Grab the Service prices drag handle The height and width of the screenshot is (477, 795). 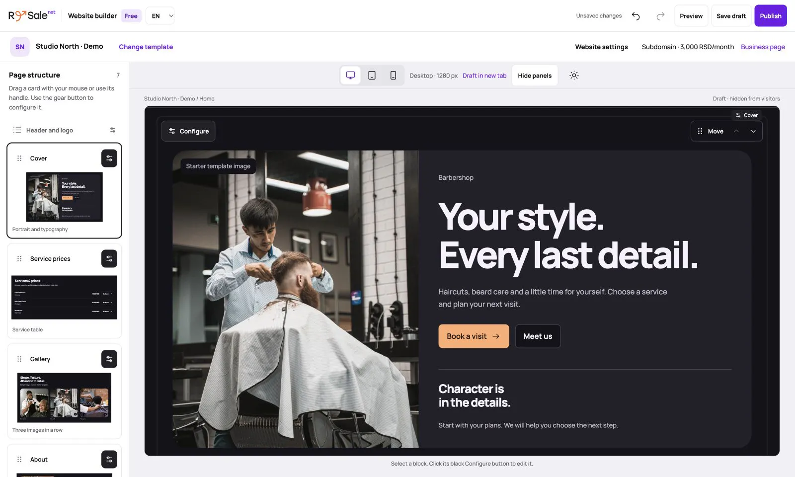point(19,259)
